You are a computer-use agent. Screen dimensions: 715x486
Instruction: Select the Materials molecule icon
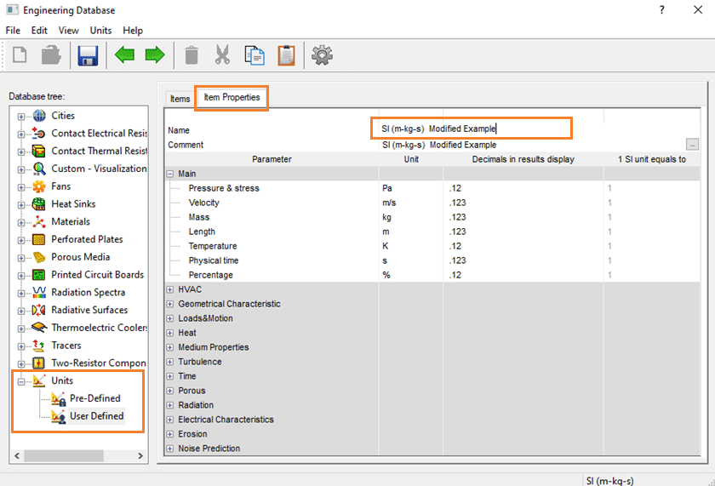(x=39, y=222)
